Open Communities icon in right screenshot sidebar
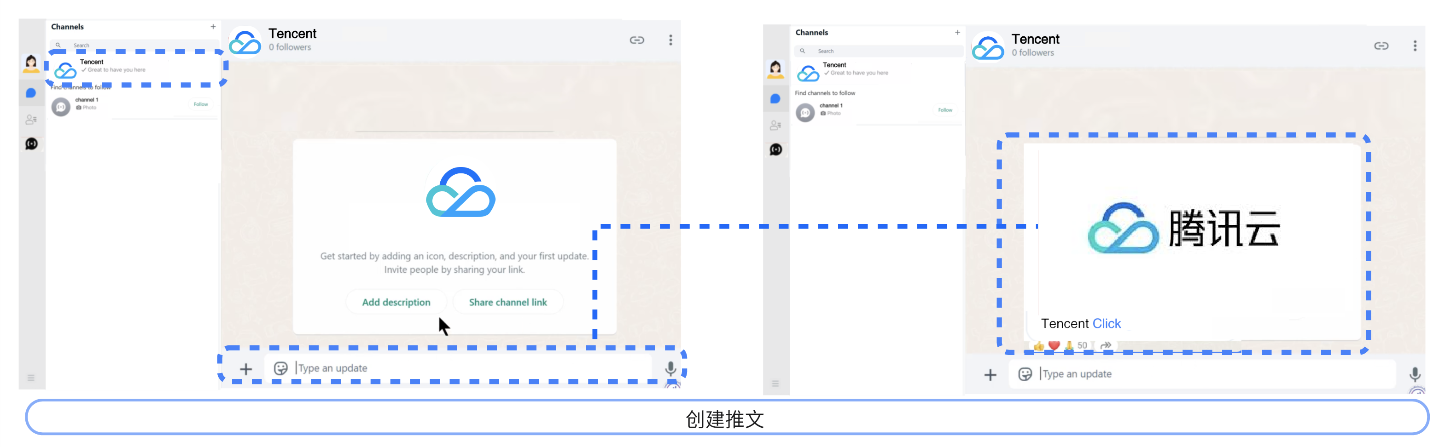 click(776, 125)
